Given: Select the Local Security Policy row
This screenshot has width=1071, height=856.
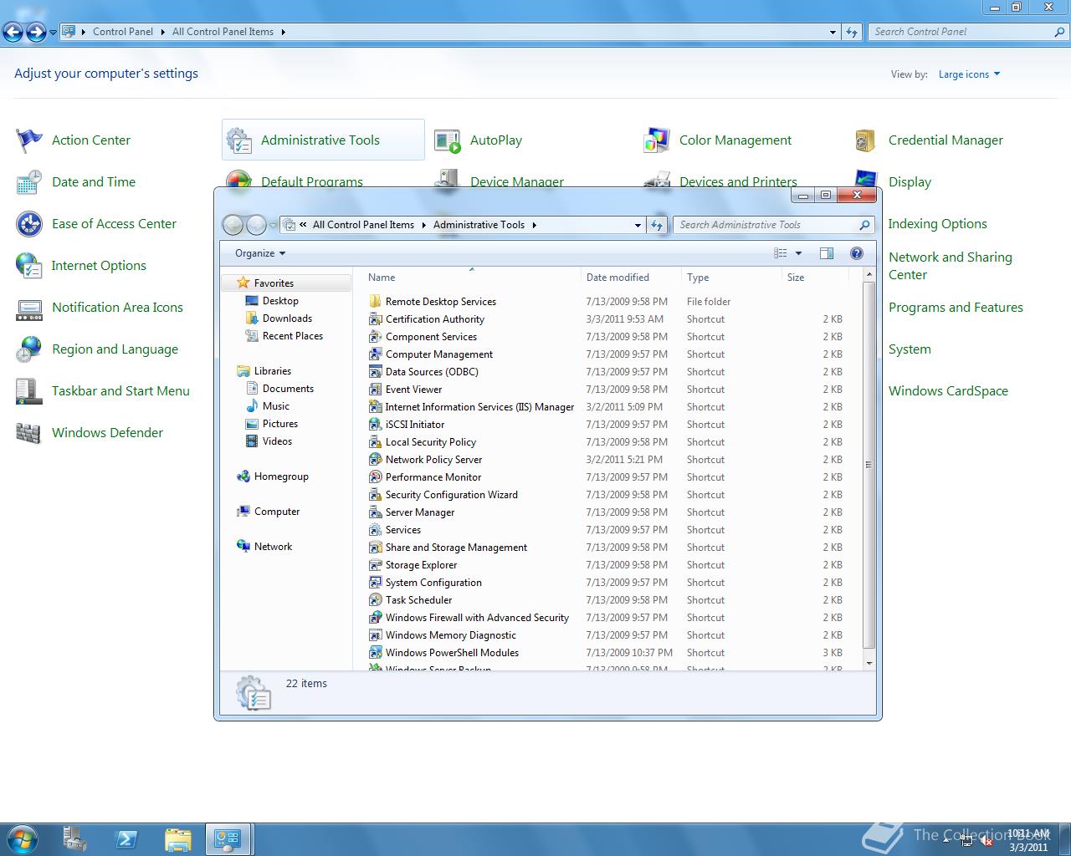Looking at the screenshot, I should 607,442.
